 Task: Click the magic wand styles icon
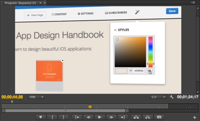tap(137, 12)
